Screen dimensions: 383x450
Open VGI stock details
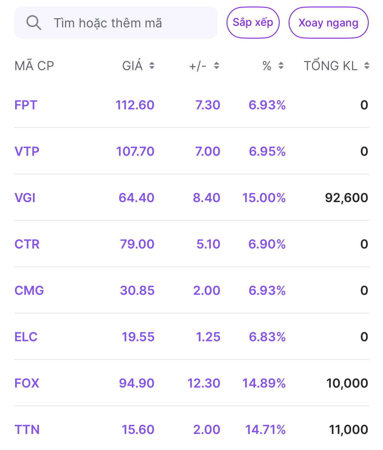coord(25,198)
